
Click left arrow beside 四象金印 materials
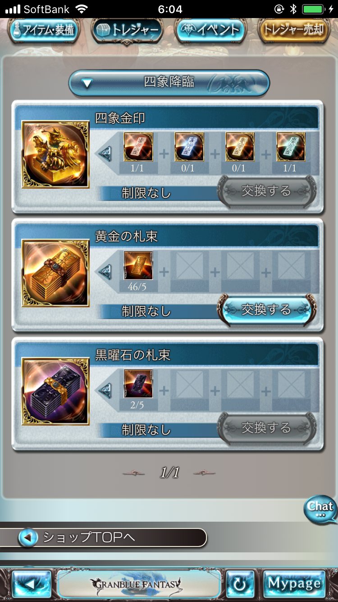105,153
